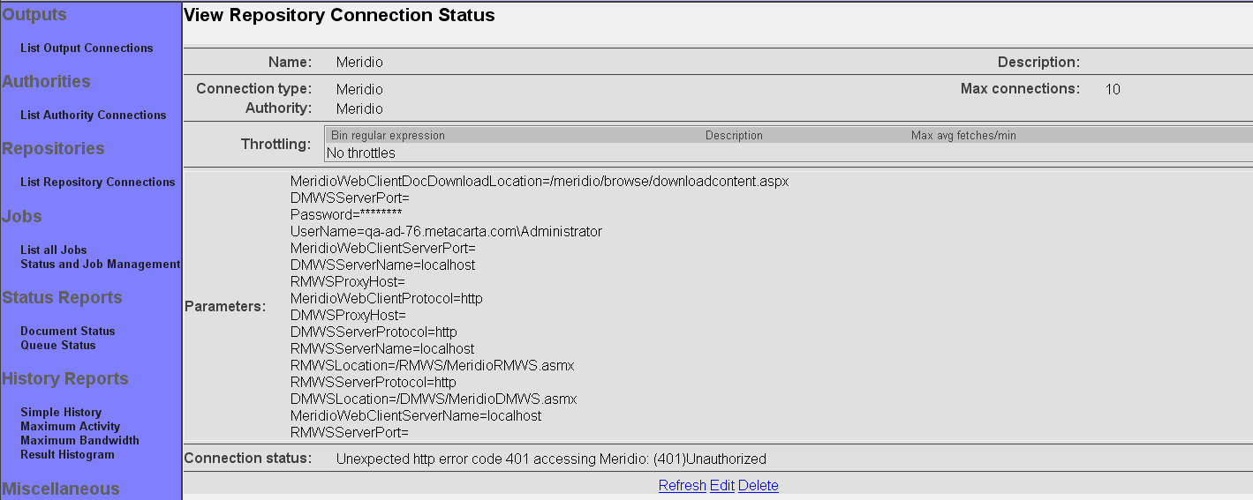This screenshot has height=500, width=1253.
Task: Select List all Jobs in sidebar
Action: tap(54, 250)
